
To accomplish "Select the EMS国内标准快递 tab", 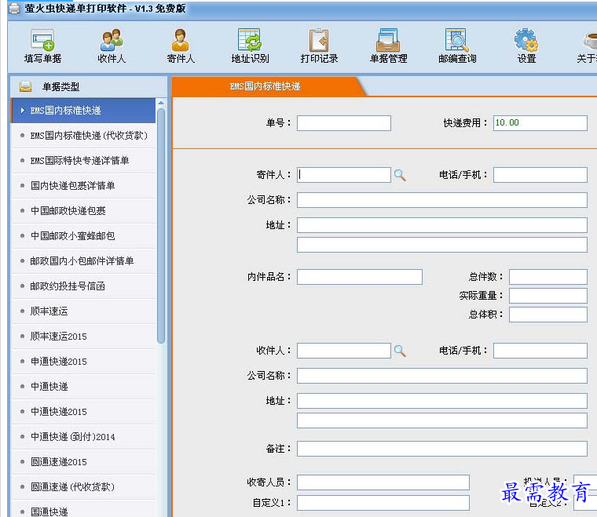I will [266, 86].
